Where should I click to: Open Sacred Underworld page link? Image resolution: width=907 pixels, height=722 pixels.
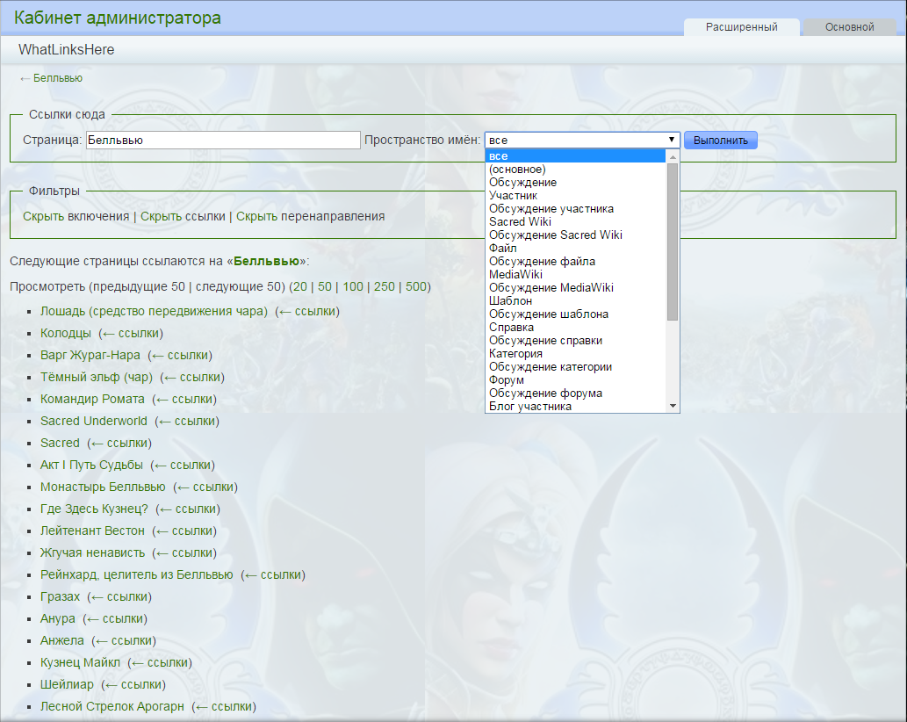point(94,422)
